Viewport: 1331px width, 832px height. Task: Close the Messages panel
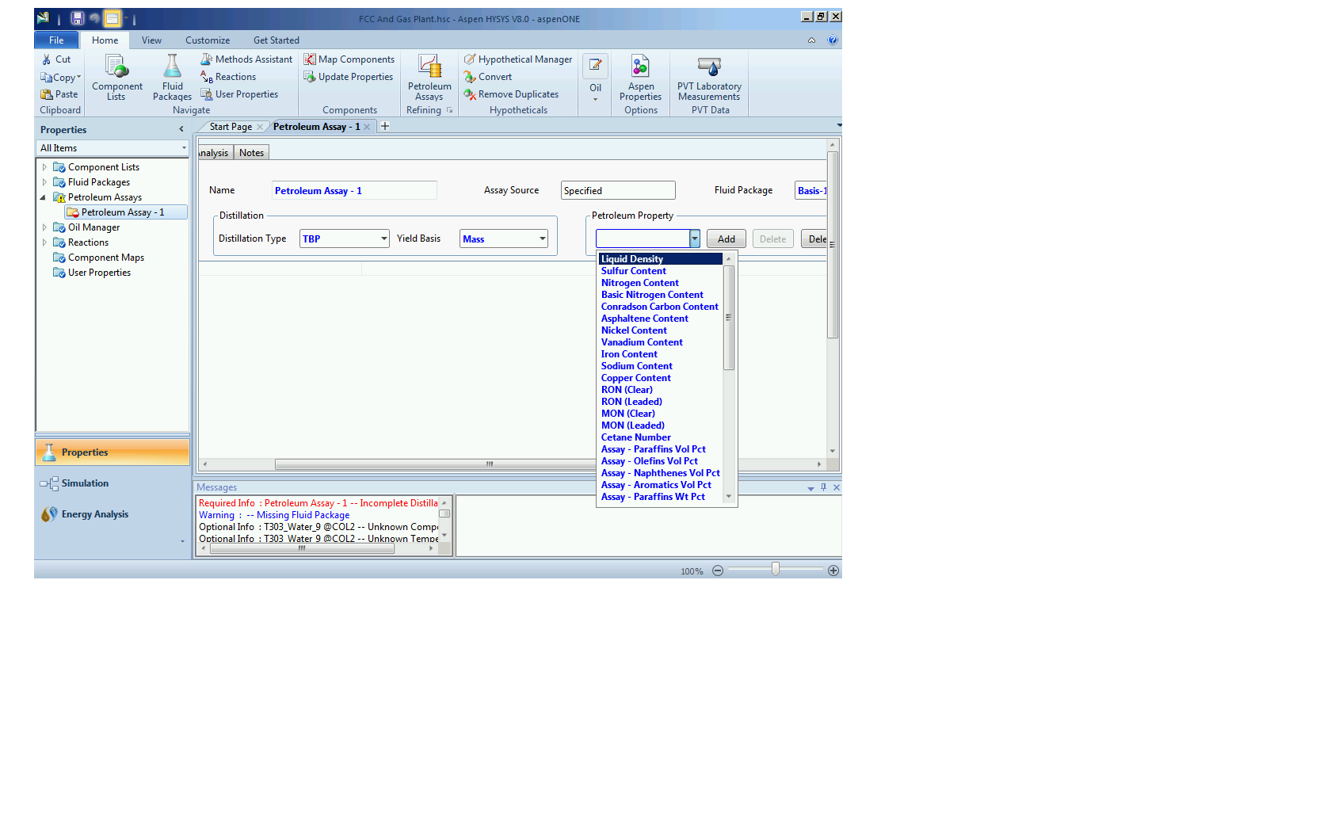tap(837, 487)
